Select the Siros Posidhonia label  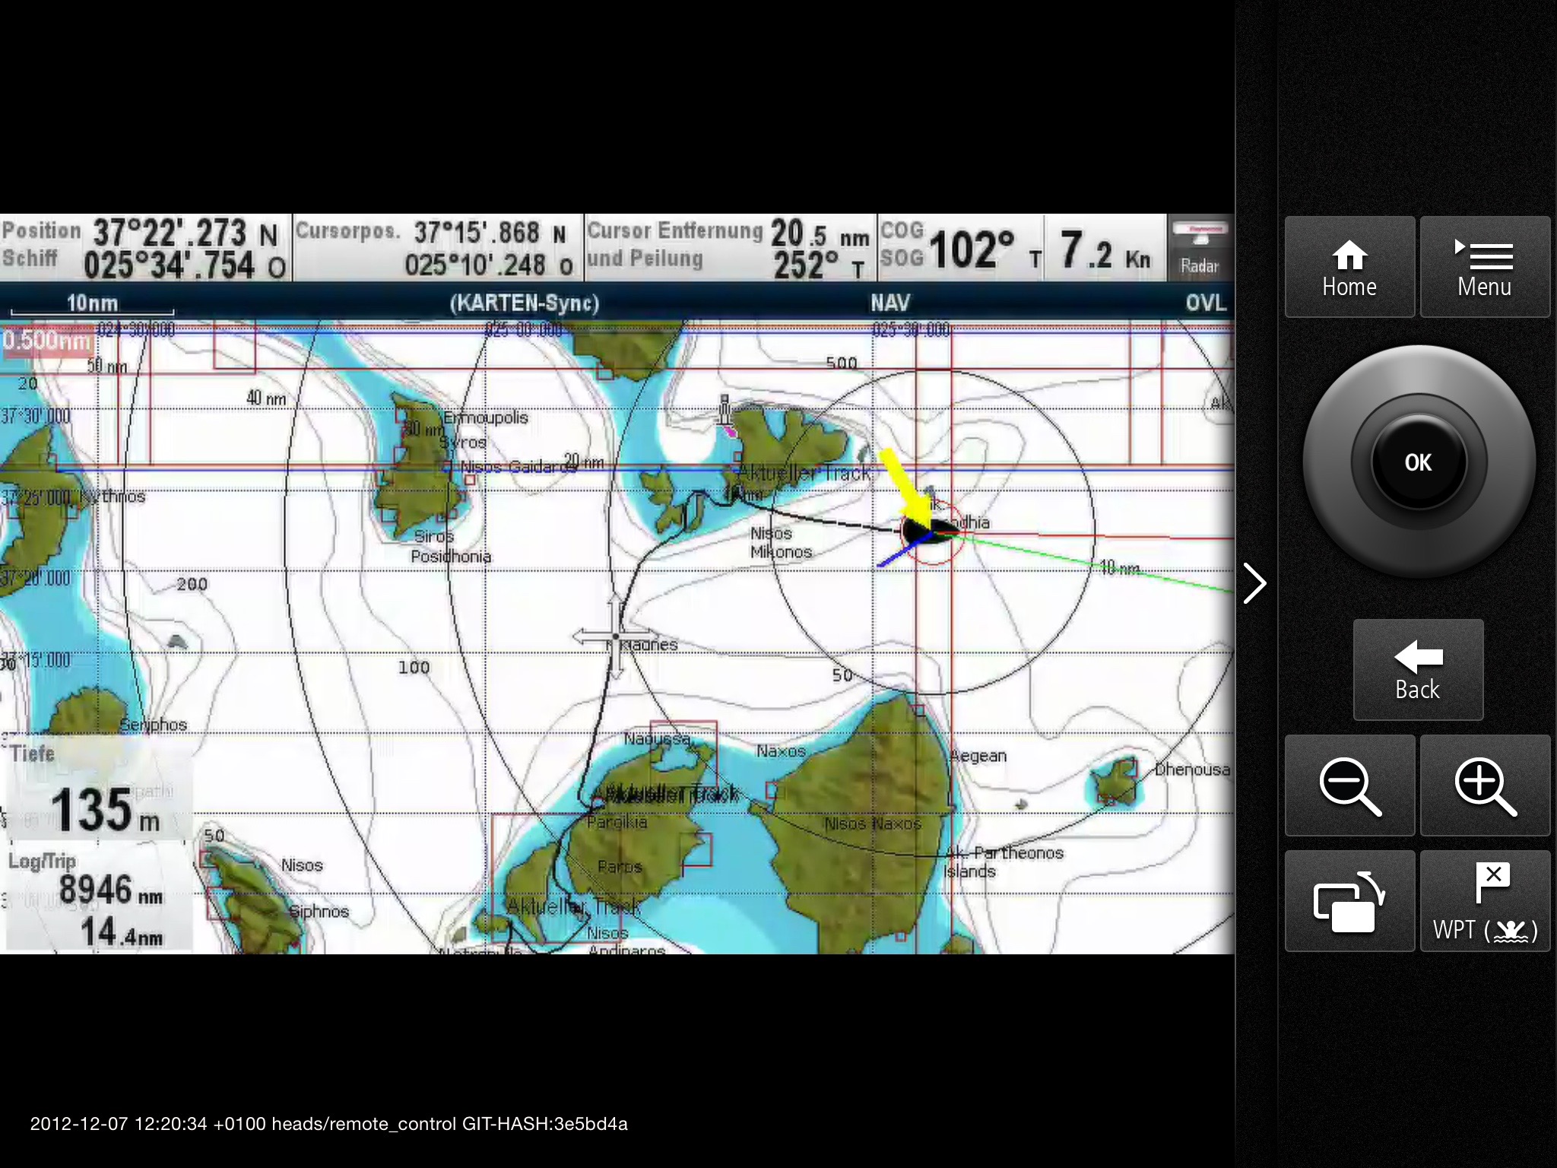(451, 547)
